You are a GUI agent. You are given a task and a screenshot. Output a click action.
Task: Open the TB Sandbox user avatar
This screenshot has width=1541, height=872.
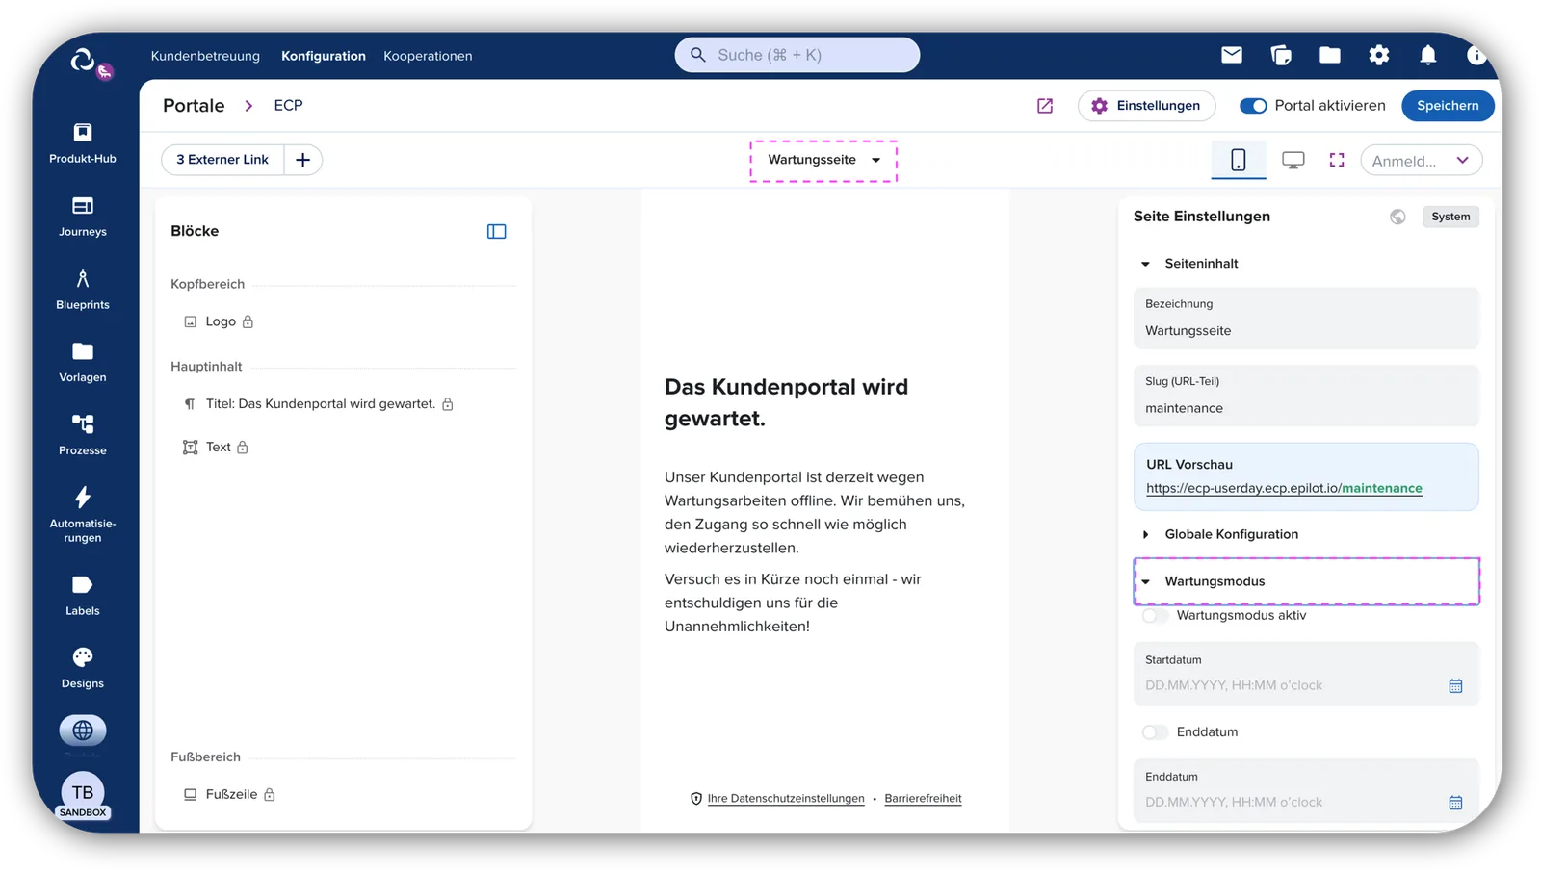83,795
